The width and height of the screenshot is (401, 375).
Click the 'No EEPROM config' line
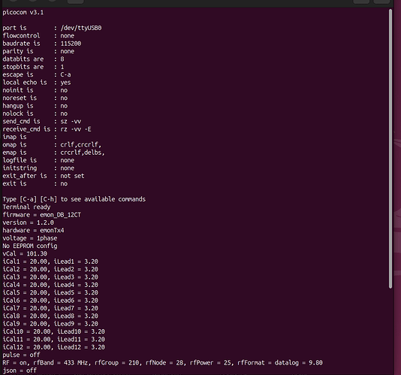pos(30,246)
